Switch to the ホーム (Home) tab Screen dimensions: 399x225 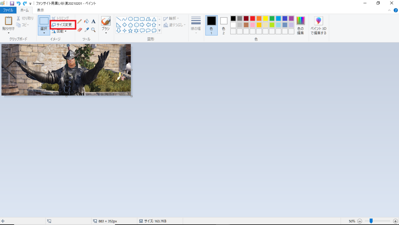point(24,10)
